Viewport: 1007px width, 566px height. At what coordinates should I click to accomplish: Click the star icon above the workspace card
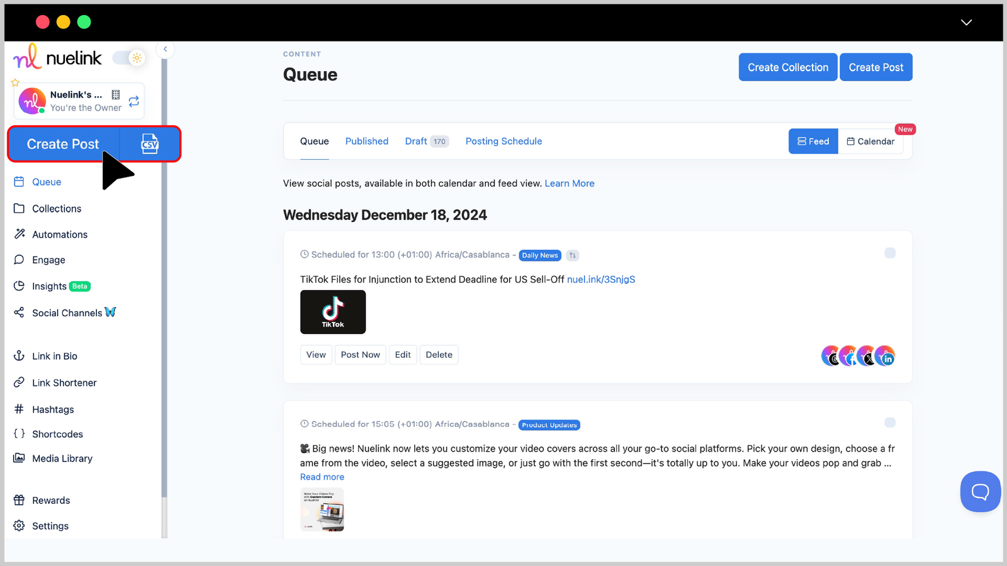tap(14, 82)
